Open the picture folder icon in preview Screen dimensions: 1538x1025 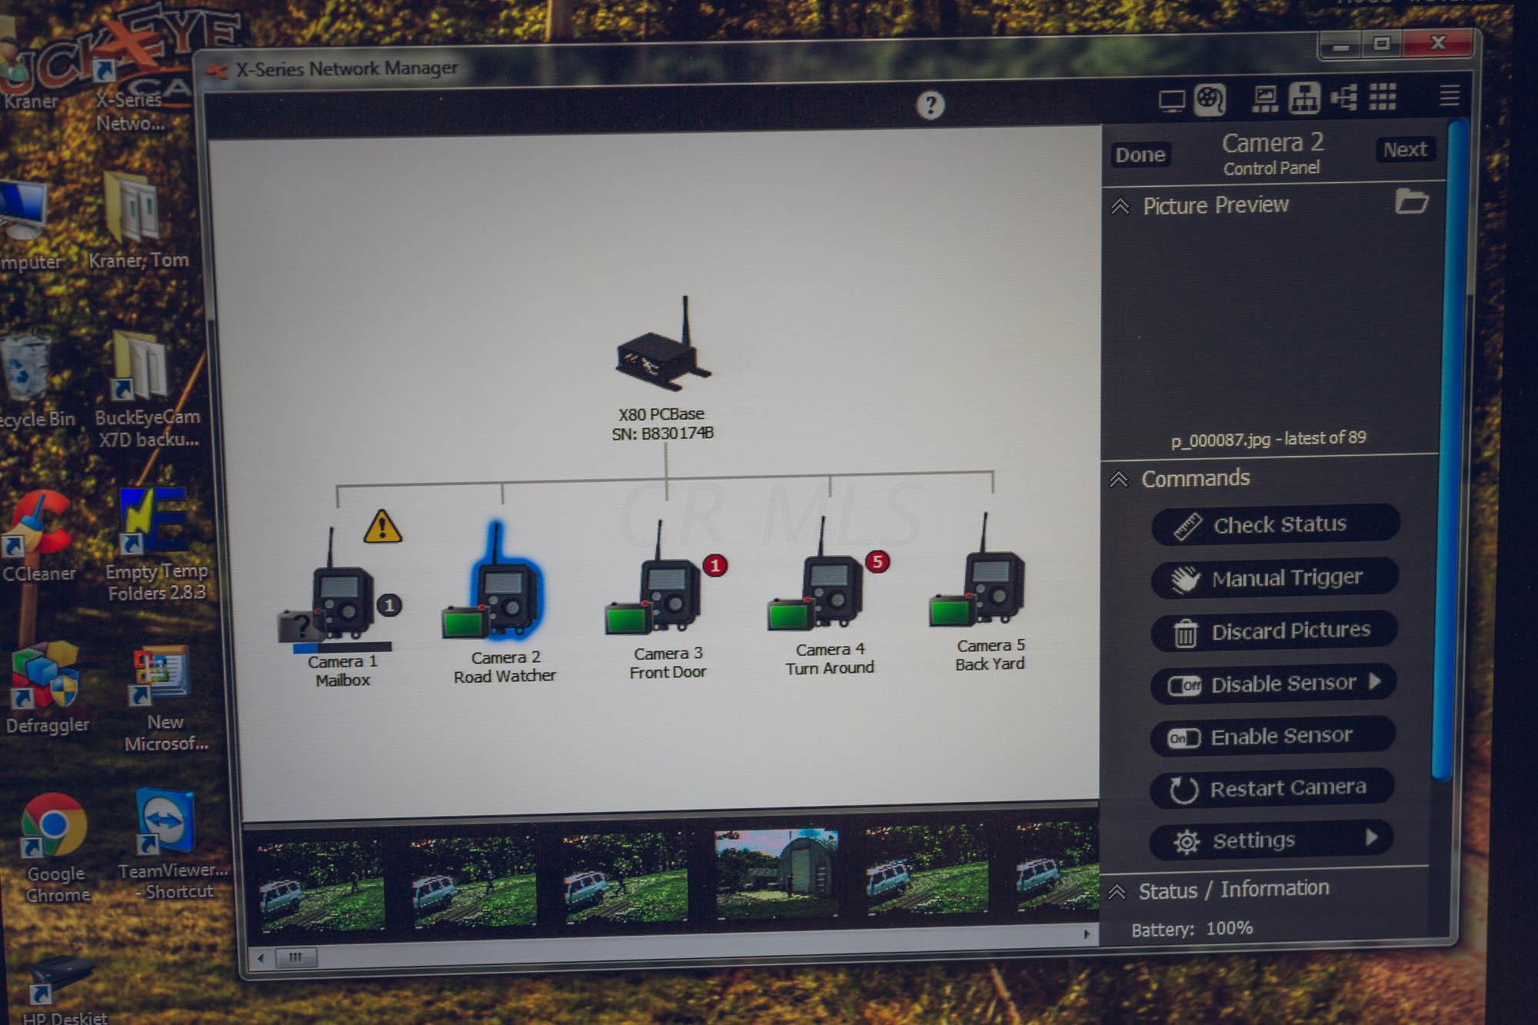1411,201
